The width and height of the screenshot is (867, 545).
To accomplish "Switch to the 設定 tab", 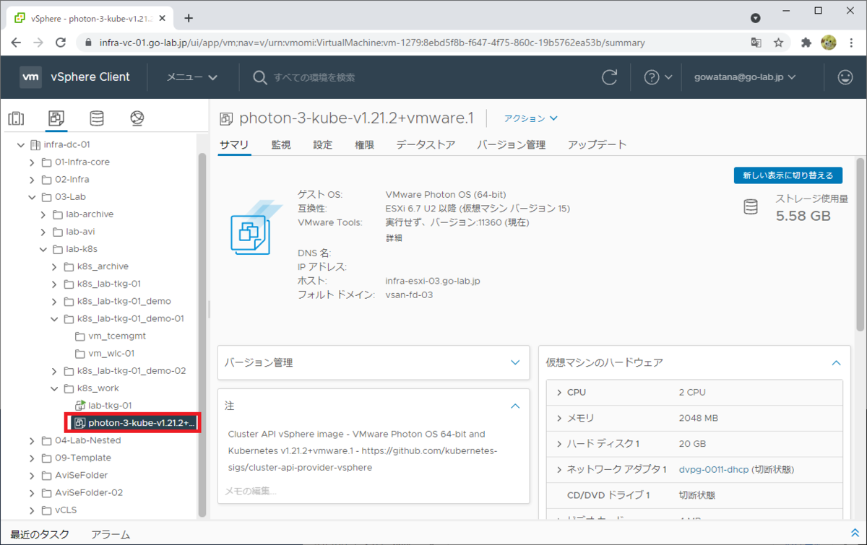I will pyautogui.click(x=323, y=144).
